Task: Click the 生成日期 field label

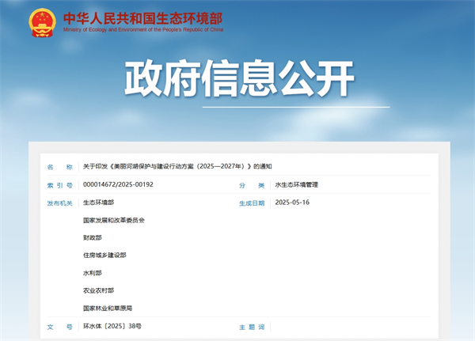Action: coord(252,203)
